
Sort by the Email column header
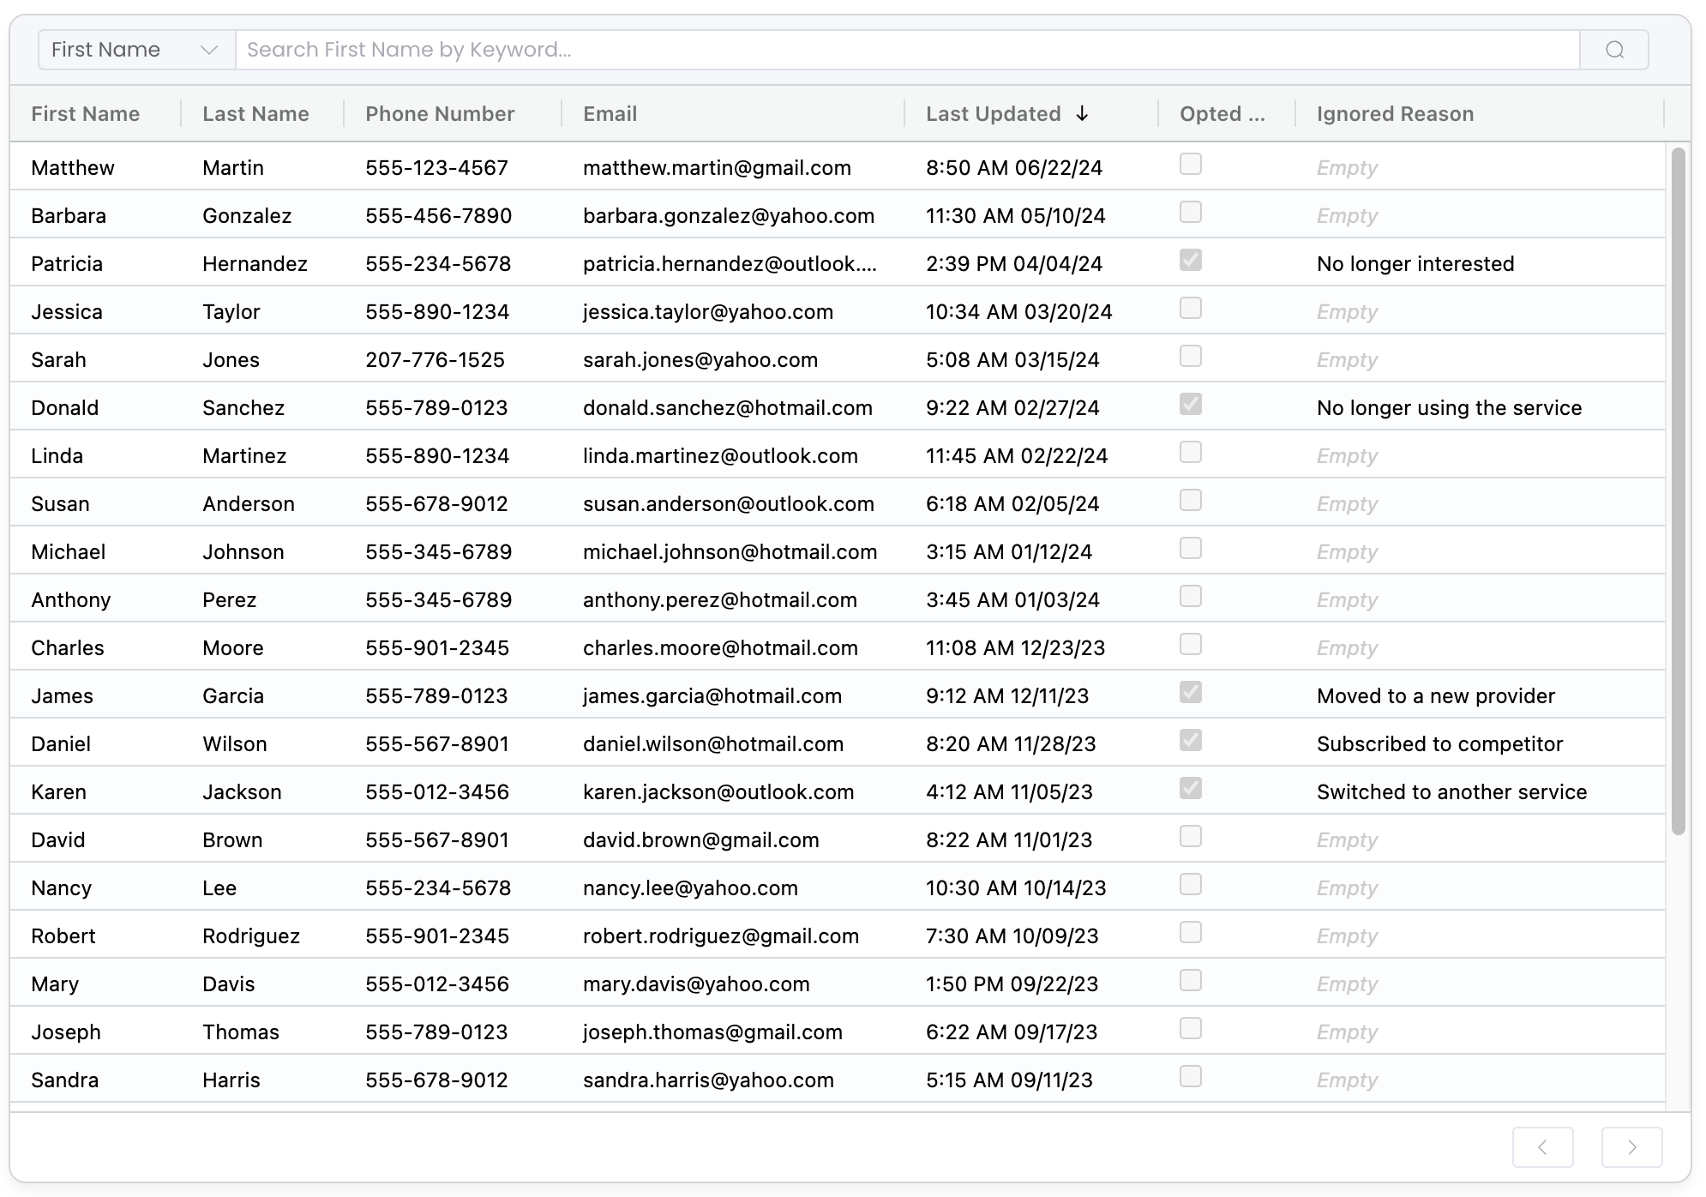(x=610, y=113)
